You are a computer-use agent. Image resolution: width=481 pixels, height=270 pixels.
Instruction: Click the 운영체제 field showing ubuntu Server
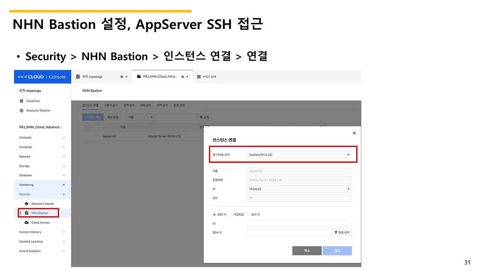pyautogui.click(x=299, y=180)
